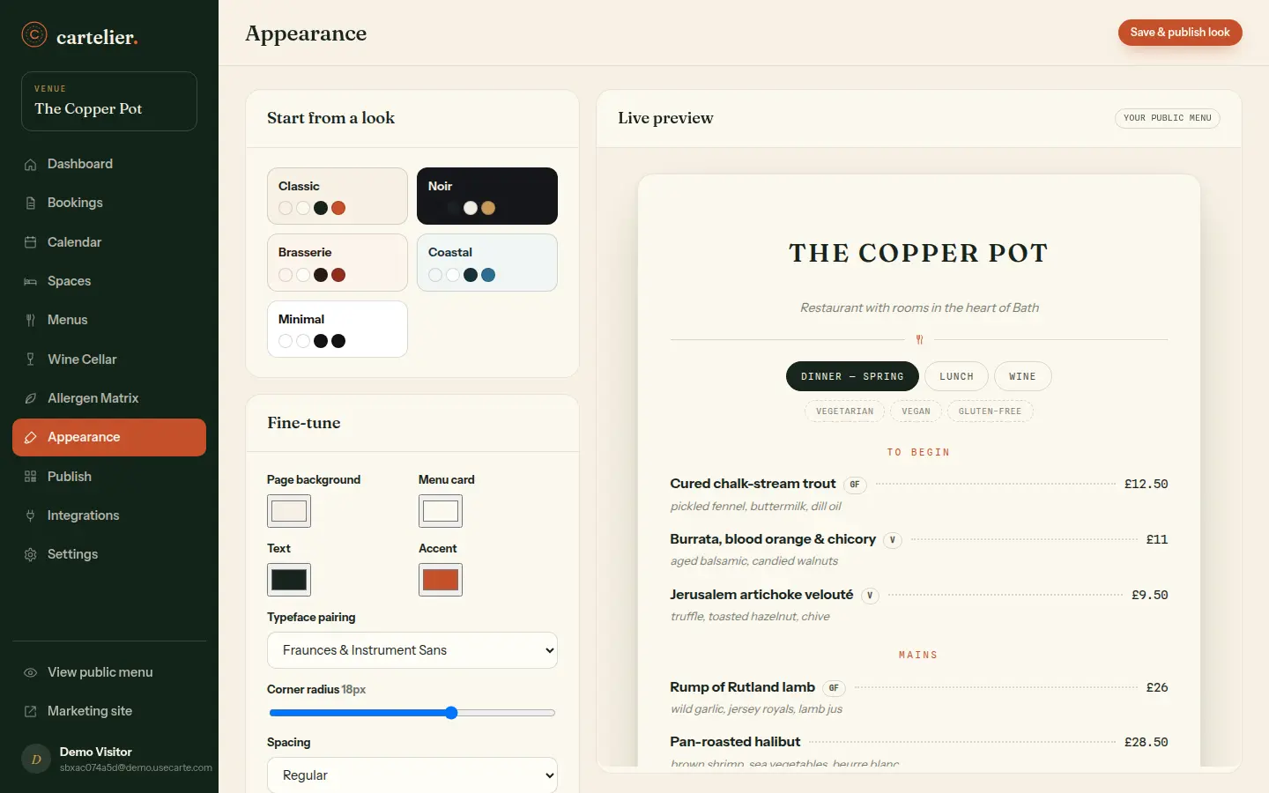Image resolution: width=1269 pixels, height=793 pixels.
Task: Switch to the Dinner – Spring menu tab
Action: coord(852,376)
